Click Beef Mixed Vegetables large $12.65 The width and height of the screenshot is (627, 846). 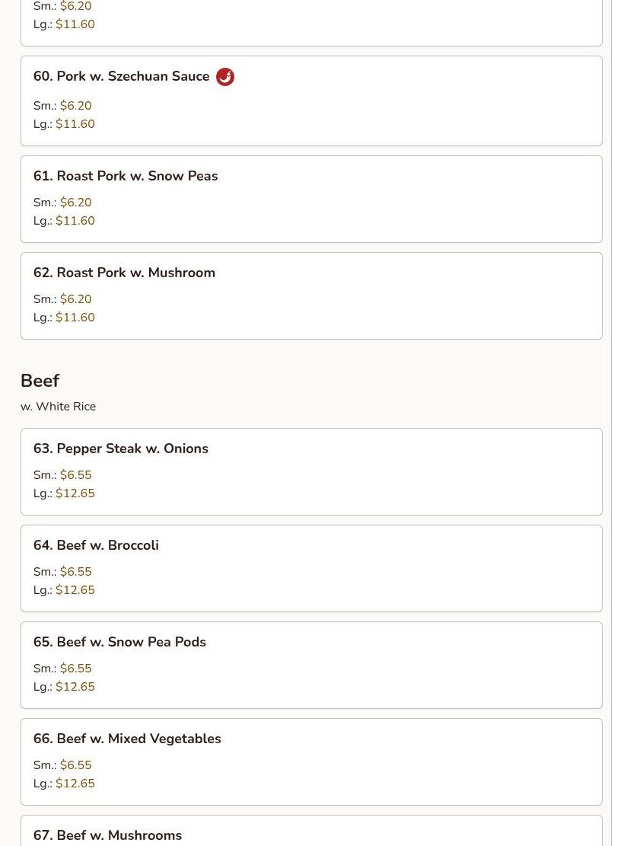coord(75,784)
